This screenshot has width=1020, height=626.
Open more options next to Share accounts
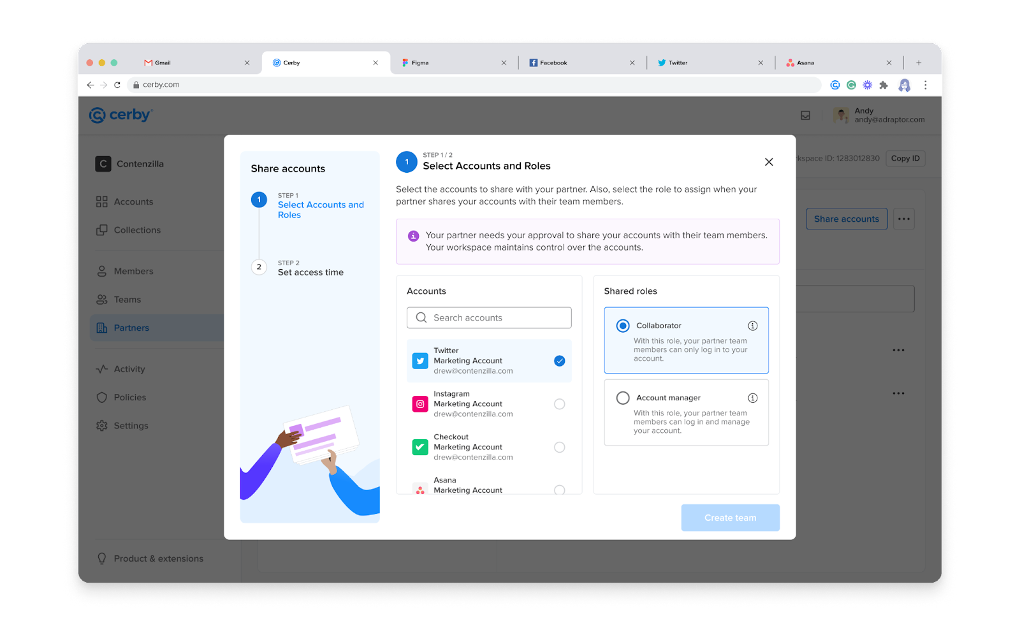(x=904, y=219)
